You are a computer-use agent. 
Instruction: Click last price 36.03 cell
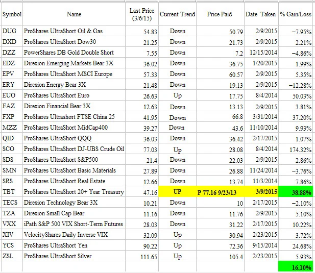pyautogui.click(x=142, y=138)
